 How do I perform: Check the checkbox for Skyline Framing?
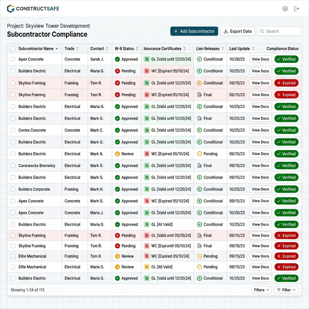pos(13,83)
